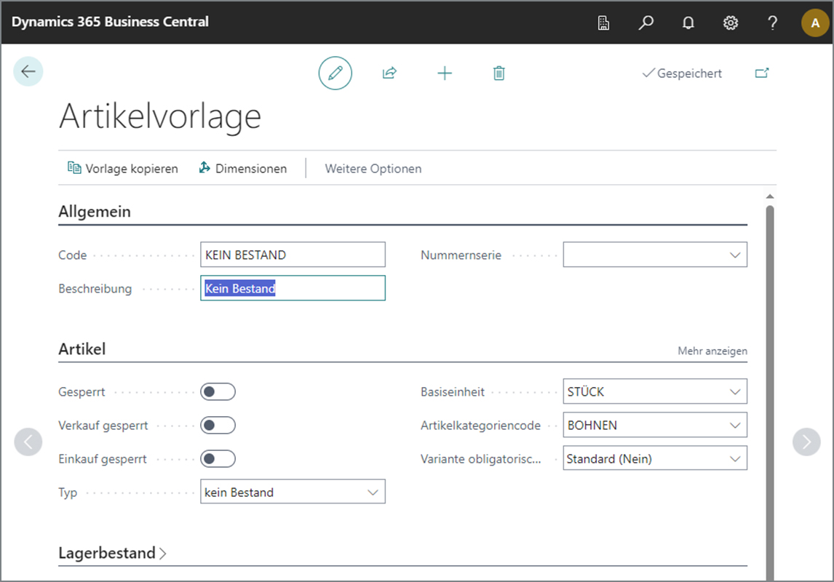Toggle the Einkauf gesperrt switch

click(x=218, y=459)
